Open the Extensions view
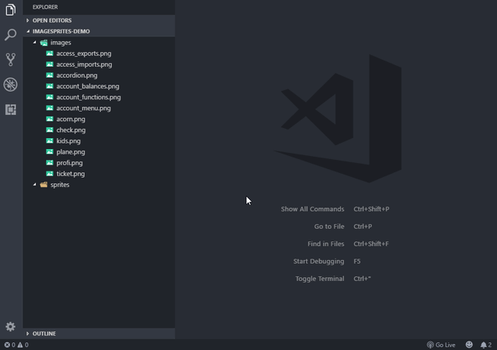 click(x=10, y=109)
